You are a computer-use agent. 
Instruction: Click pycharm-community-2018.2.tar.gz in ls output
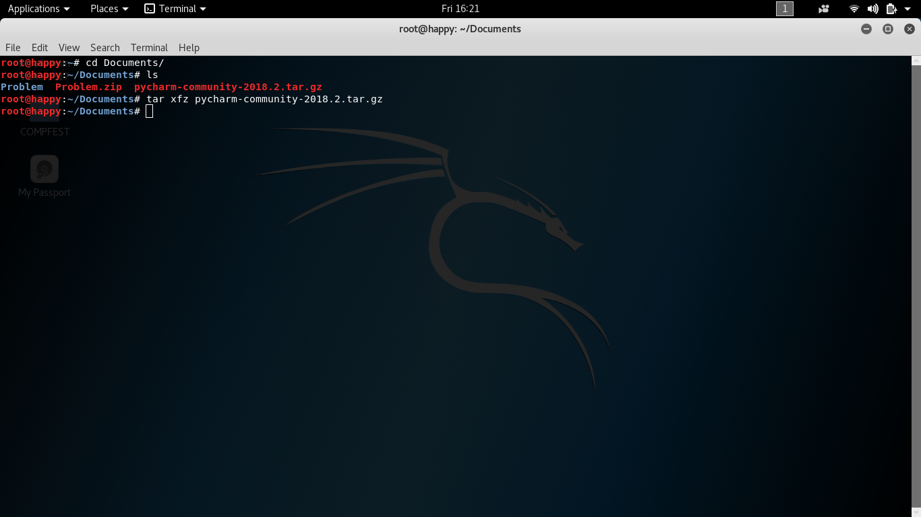tap(228, 87)
